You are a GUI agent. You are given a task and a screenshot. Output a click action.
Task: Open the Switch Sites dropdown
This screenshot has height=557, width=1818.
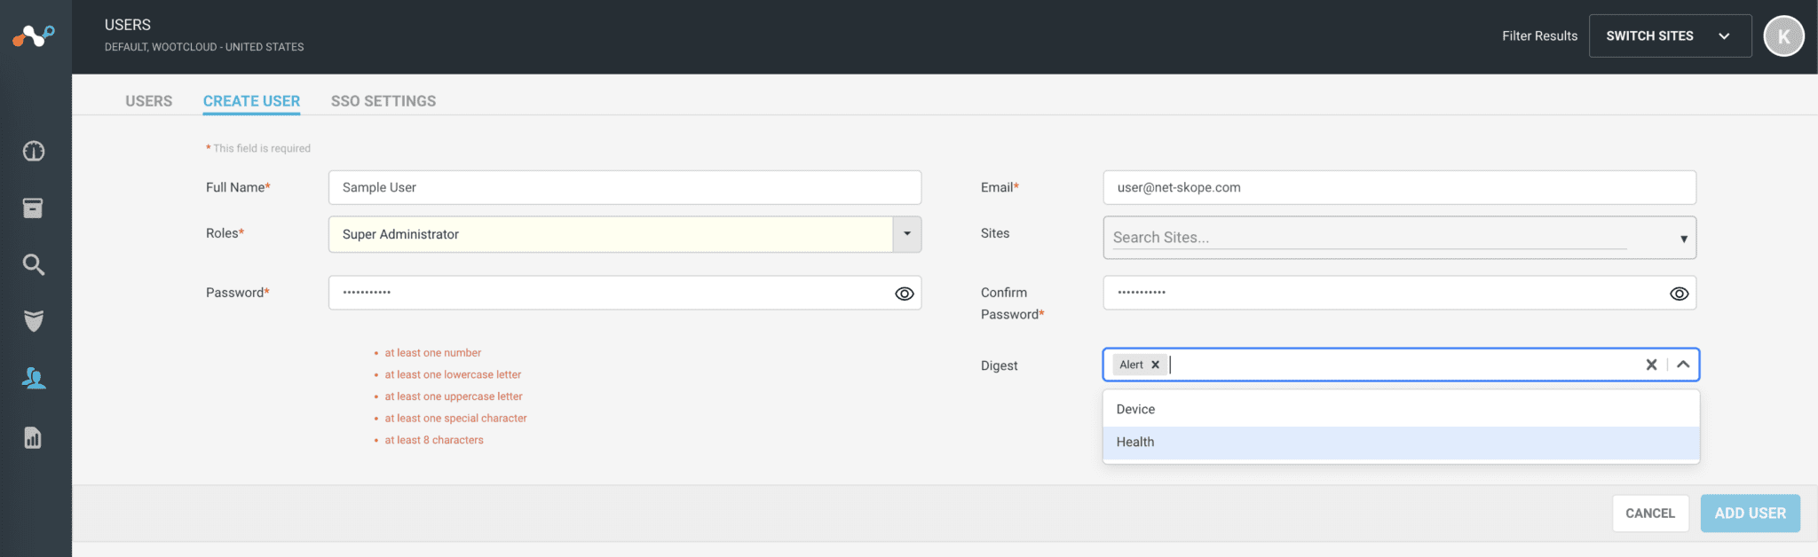[1669, 36]
